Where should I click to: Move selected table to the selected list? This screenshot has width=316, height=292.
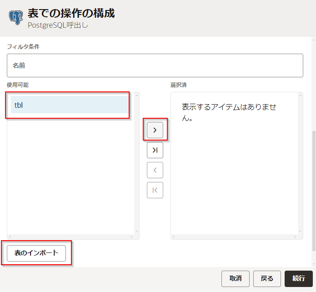click(155, 130)
